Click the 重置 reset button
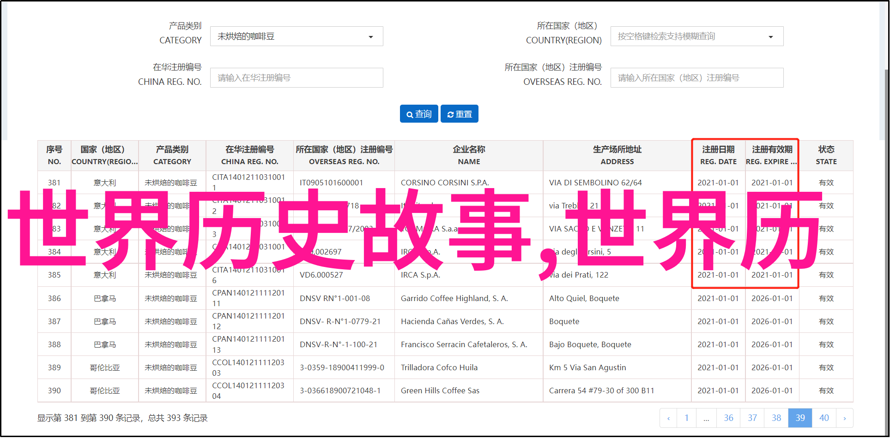Image resolution: width=890 pixels, height=438 pixels. [460, 114]
